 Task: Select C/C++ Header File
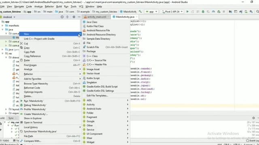point(106,64)
